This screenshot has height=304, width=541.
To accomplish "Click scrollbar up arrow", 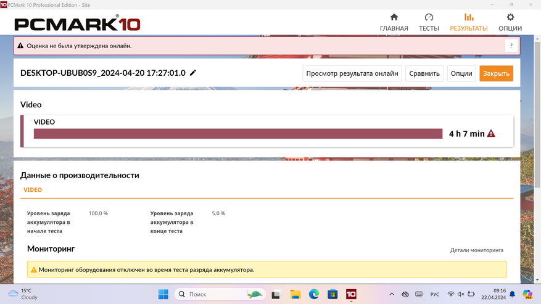I will 537,39.
